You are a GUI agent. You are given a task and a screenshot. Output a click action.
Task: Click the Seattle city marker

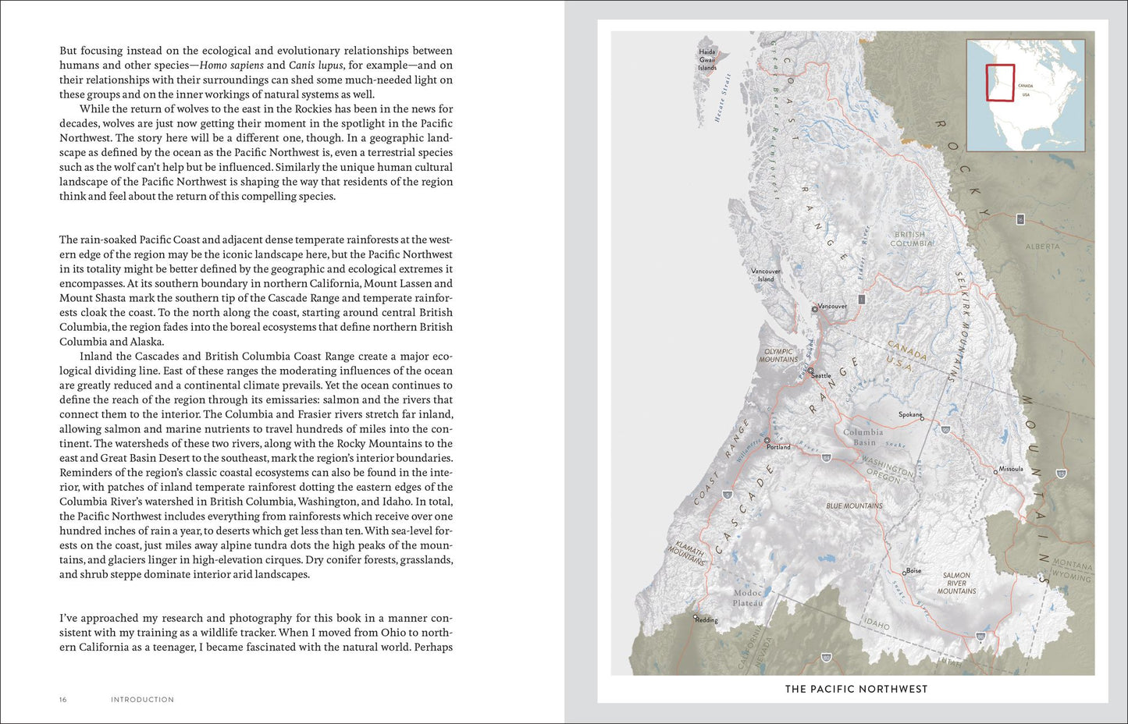pyautogui.click(x=810, y=371)
